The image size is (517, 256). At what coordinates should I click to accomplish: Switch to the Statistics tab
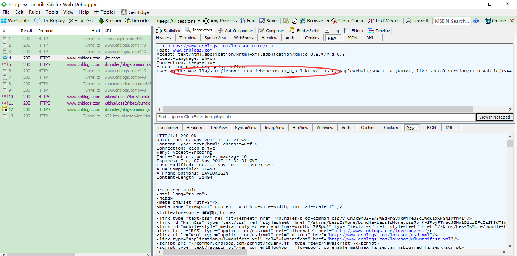point(168,31)
